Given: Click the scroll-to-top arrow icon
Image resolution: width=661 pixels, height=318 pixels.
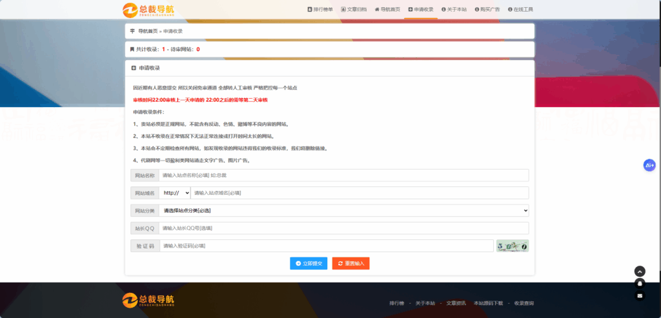Looking at the screenshot, I should click(640, 272).
